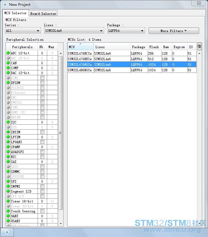Click the taskbar application icon at bottom left
Image resolution: width=208 pixels, height=237 pixels.
point(7,232)
